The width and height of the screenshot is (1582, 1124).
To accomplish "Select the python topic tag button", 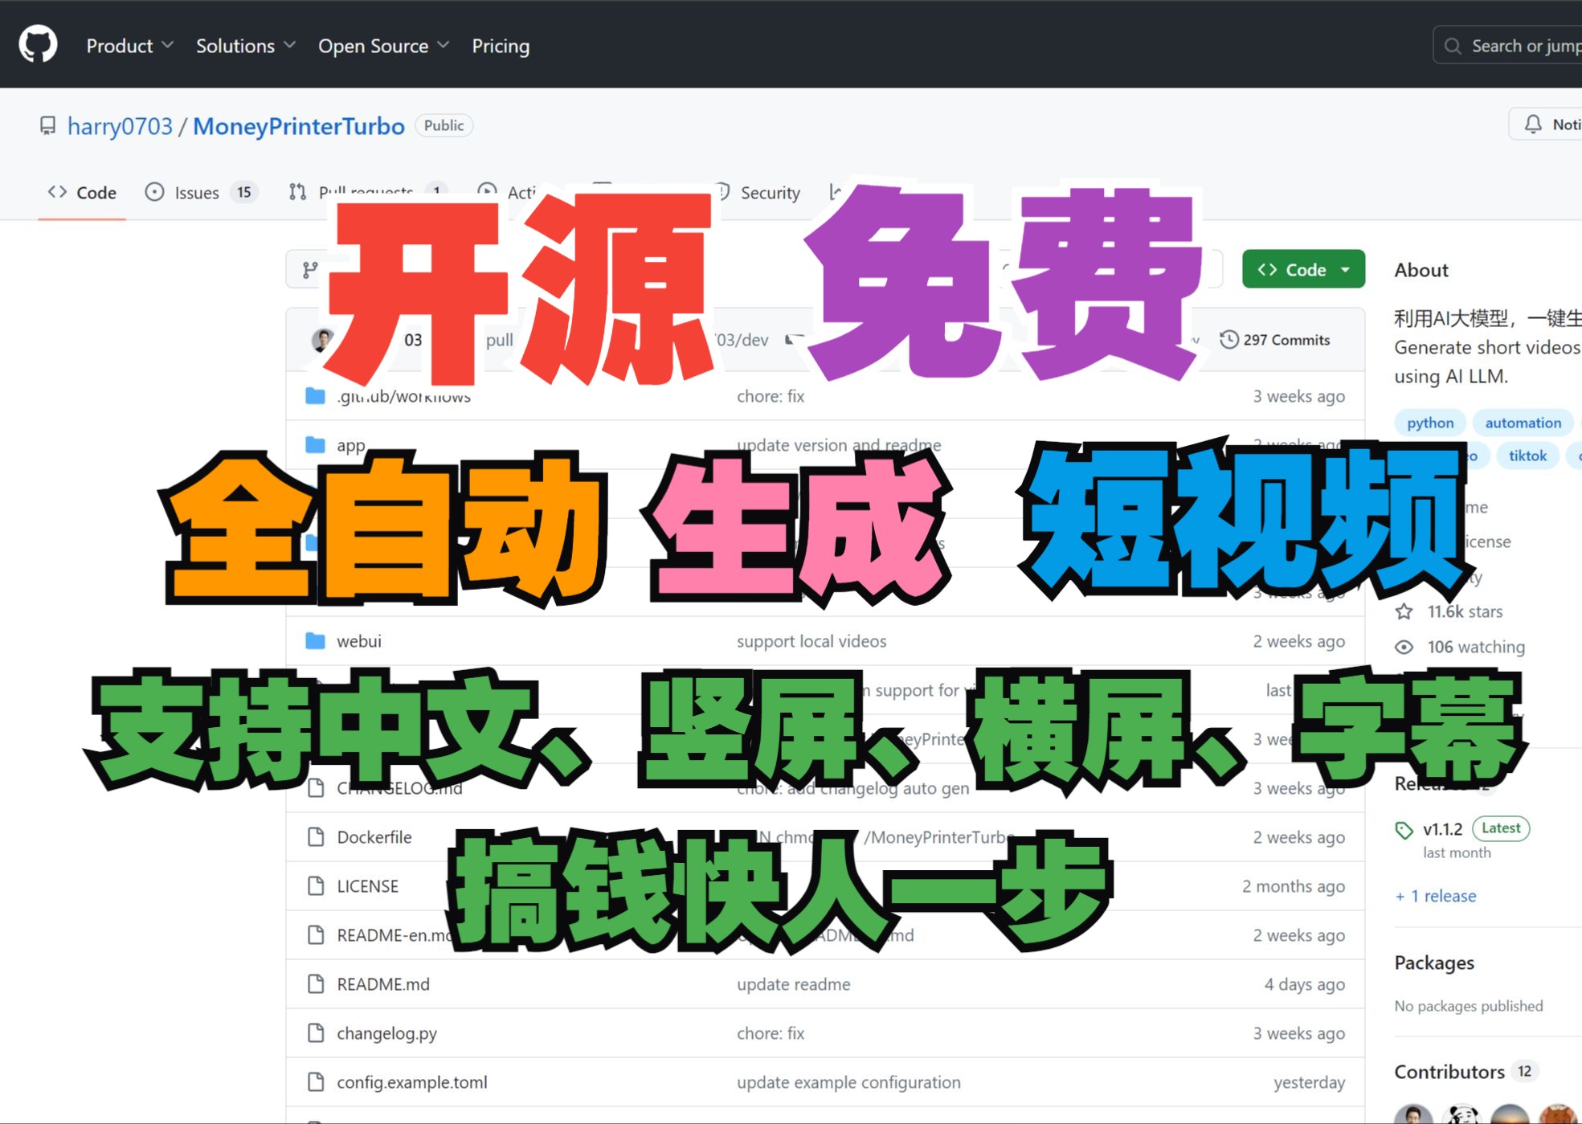I will tap(1429, 422).
